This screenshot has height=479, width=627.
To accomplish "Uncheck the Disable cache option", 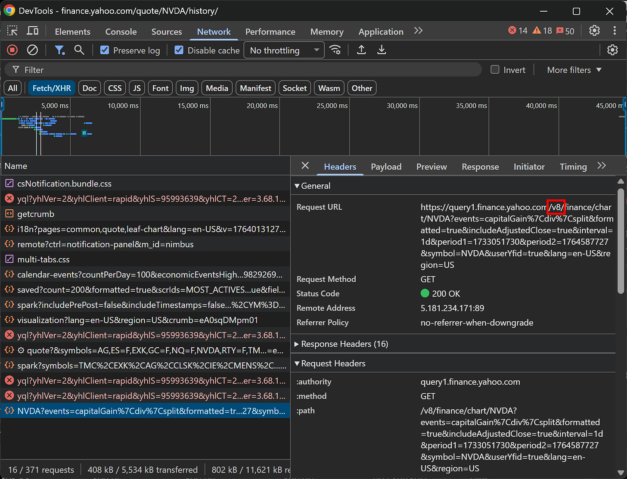I will (x=179, y=50).
